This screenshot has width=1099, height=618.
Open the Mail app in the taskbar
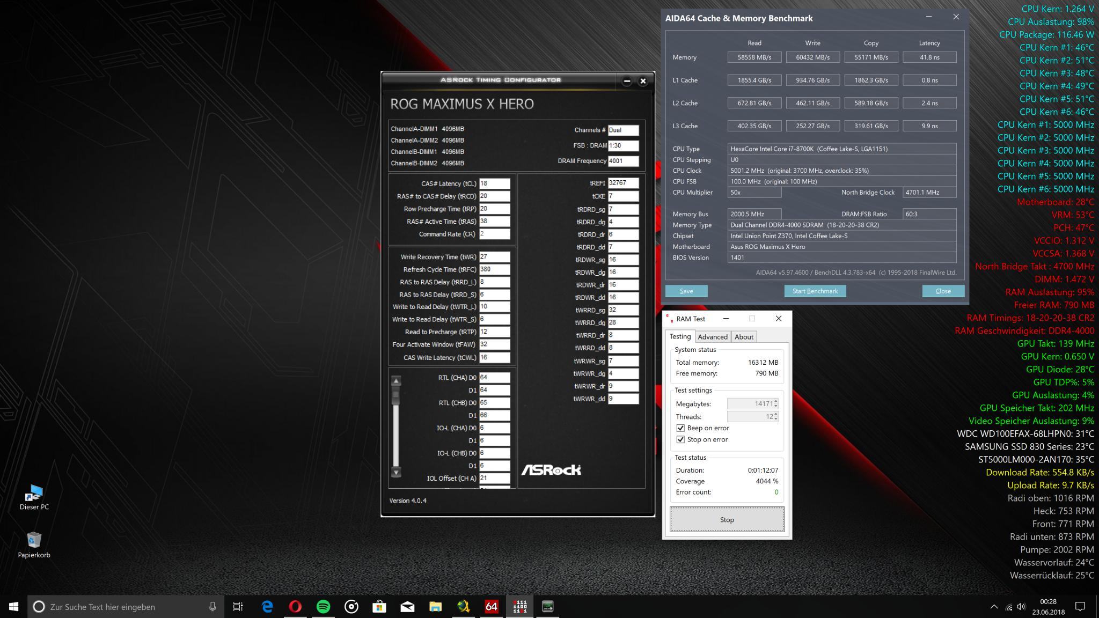coord(407,607)
